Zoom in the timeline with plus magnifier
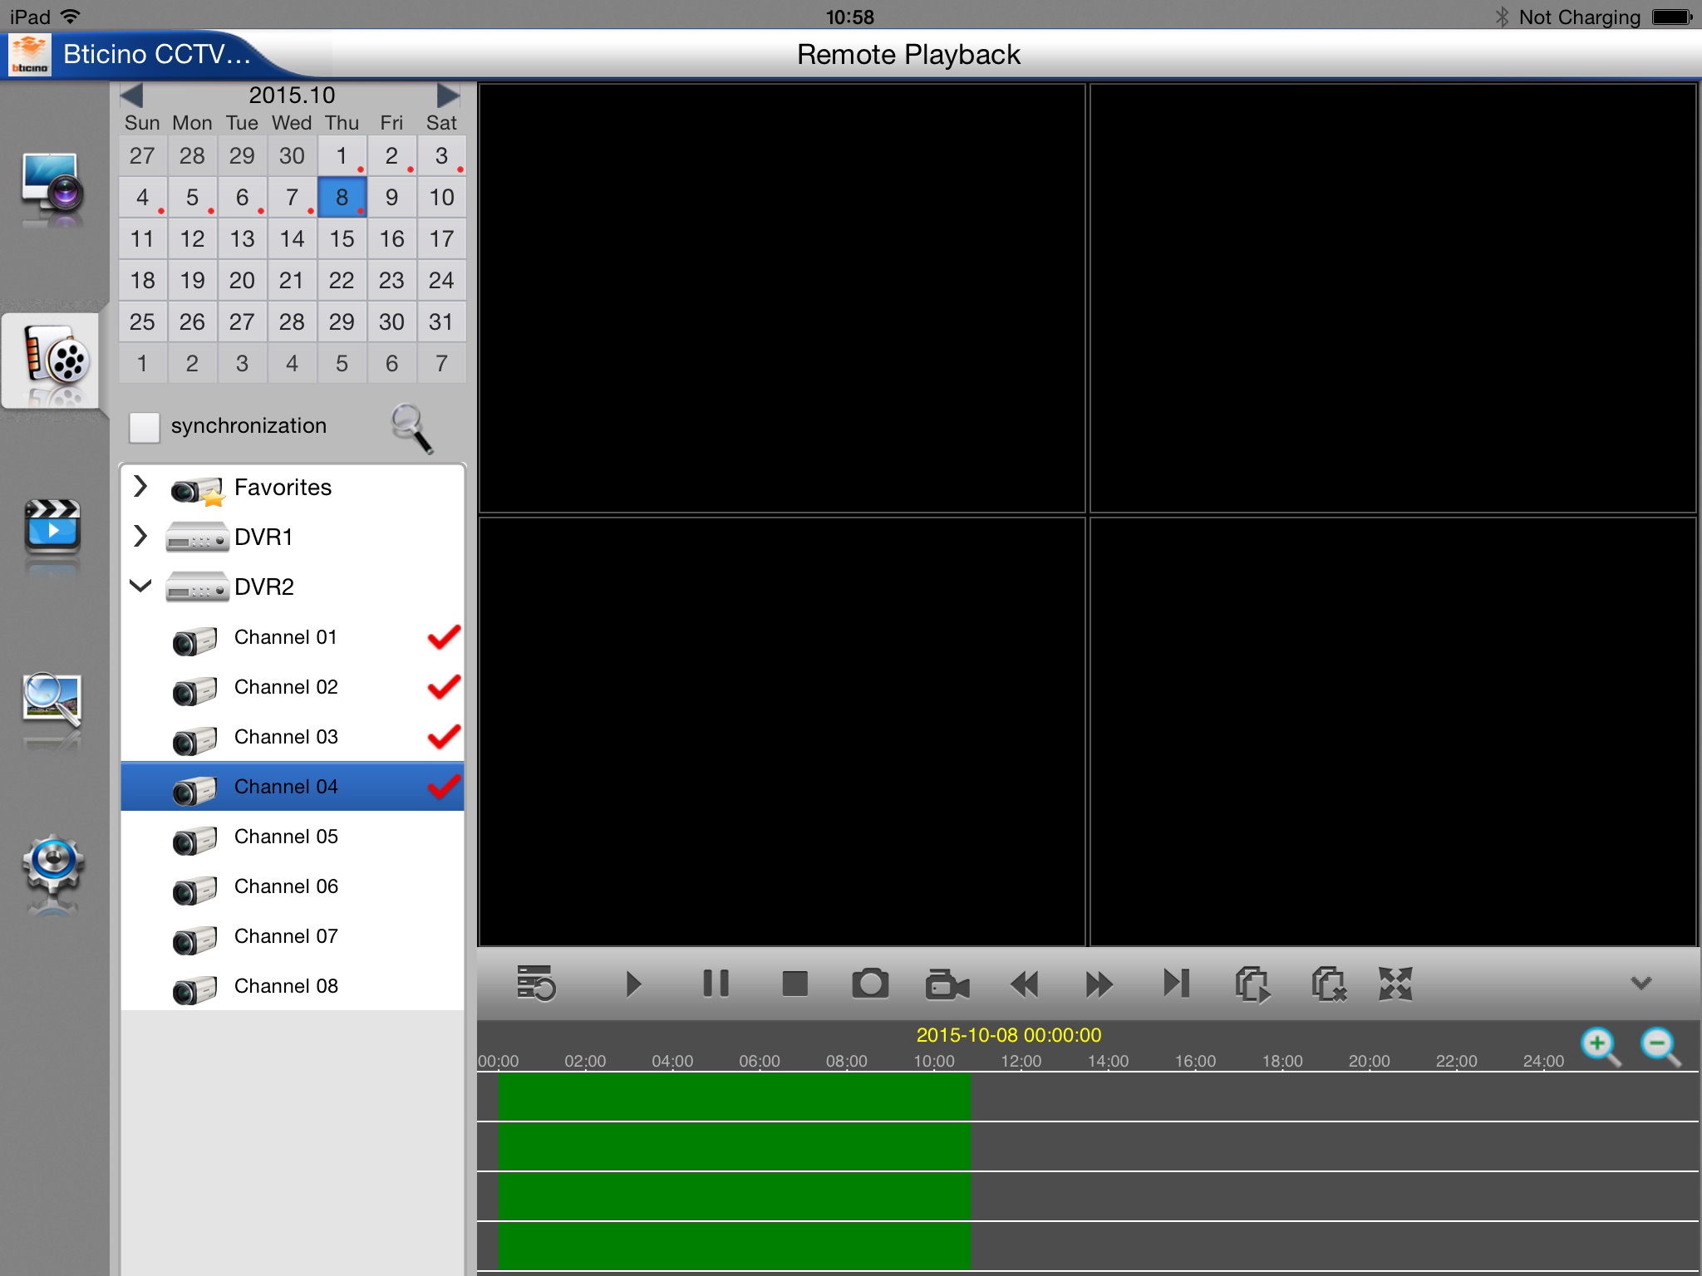The height and width of the screenshot is (1276, 1702). (x=1601, y=1047)
